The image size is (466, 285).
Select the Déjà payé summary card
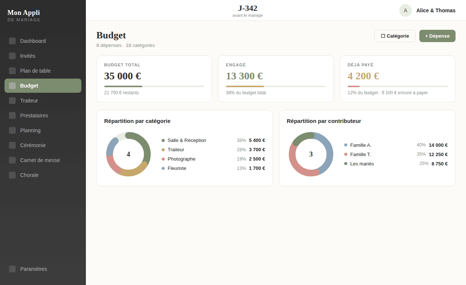tap(397, 79)
